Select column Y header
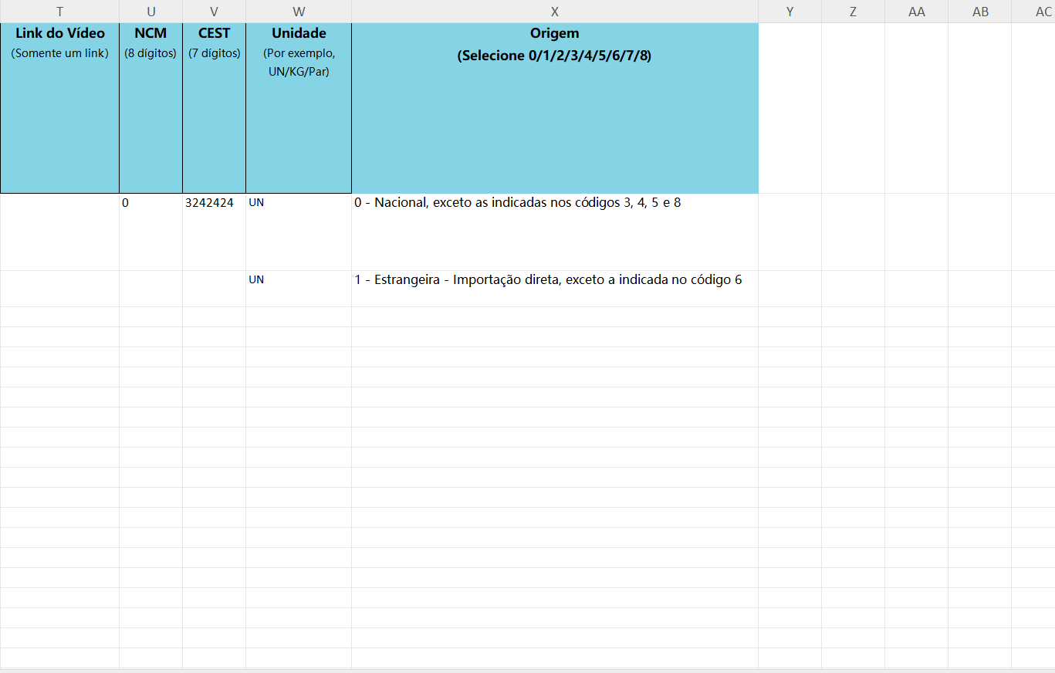The width and height of the screenshot is (1055, 673). (790, 12)
